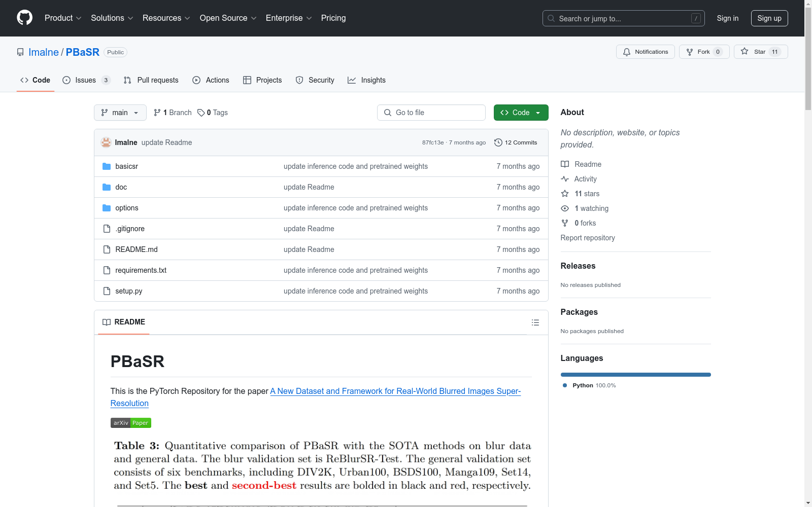The image size is (812, 507).
Task: Star the PBaSR repository
Action: (x=760, y=52)
